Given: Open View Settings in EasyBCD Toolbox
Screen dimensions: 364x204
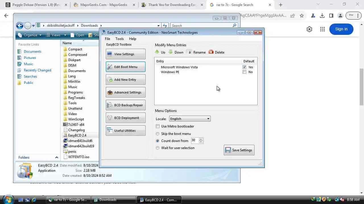Looking at the screenshot, I should point(126,54).
